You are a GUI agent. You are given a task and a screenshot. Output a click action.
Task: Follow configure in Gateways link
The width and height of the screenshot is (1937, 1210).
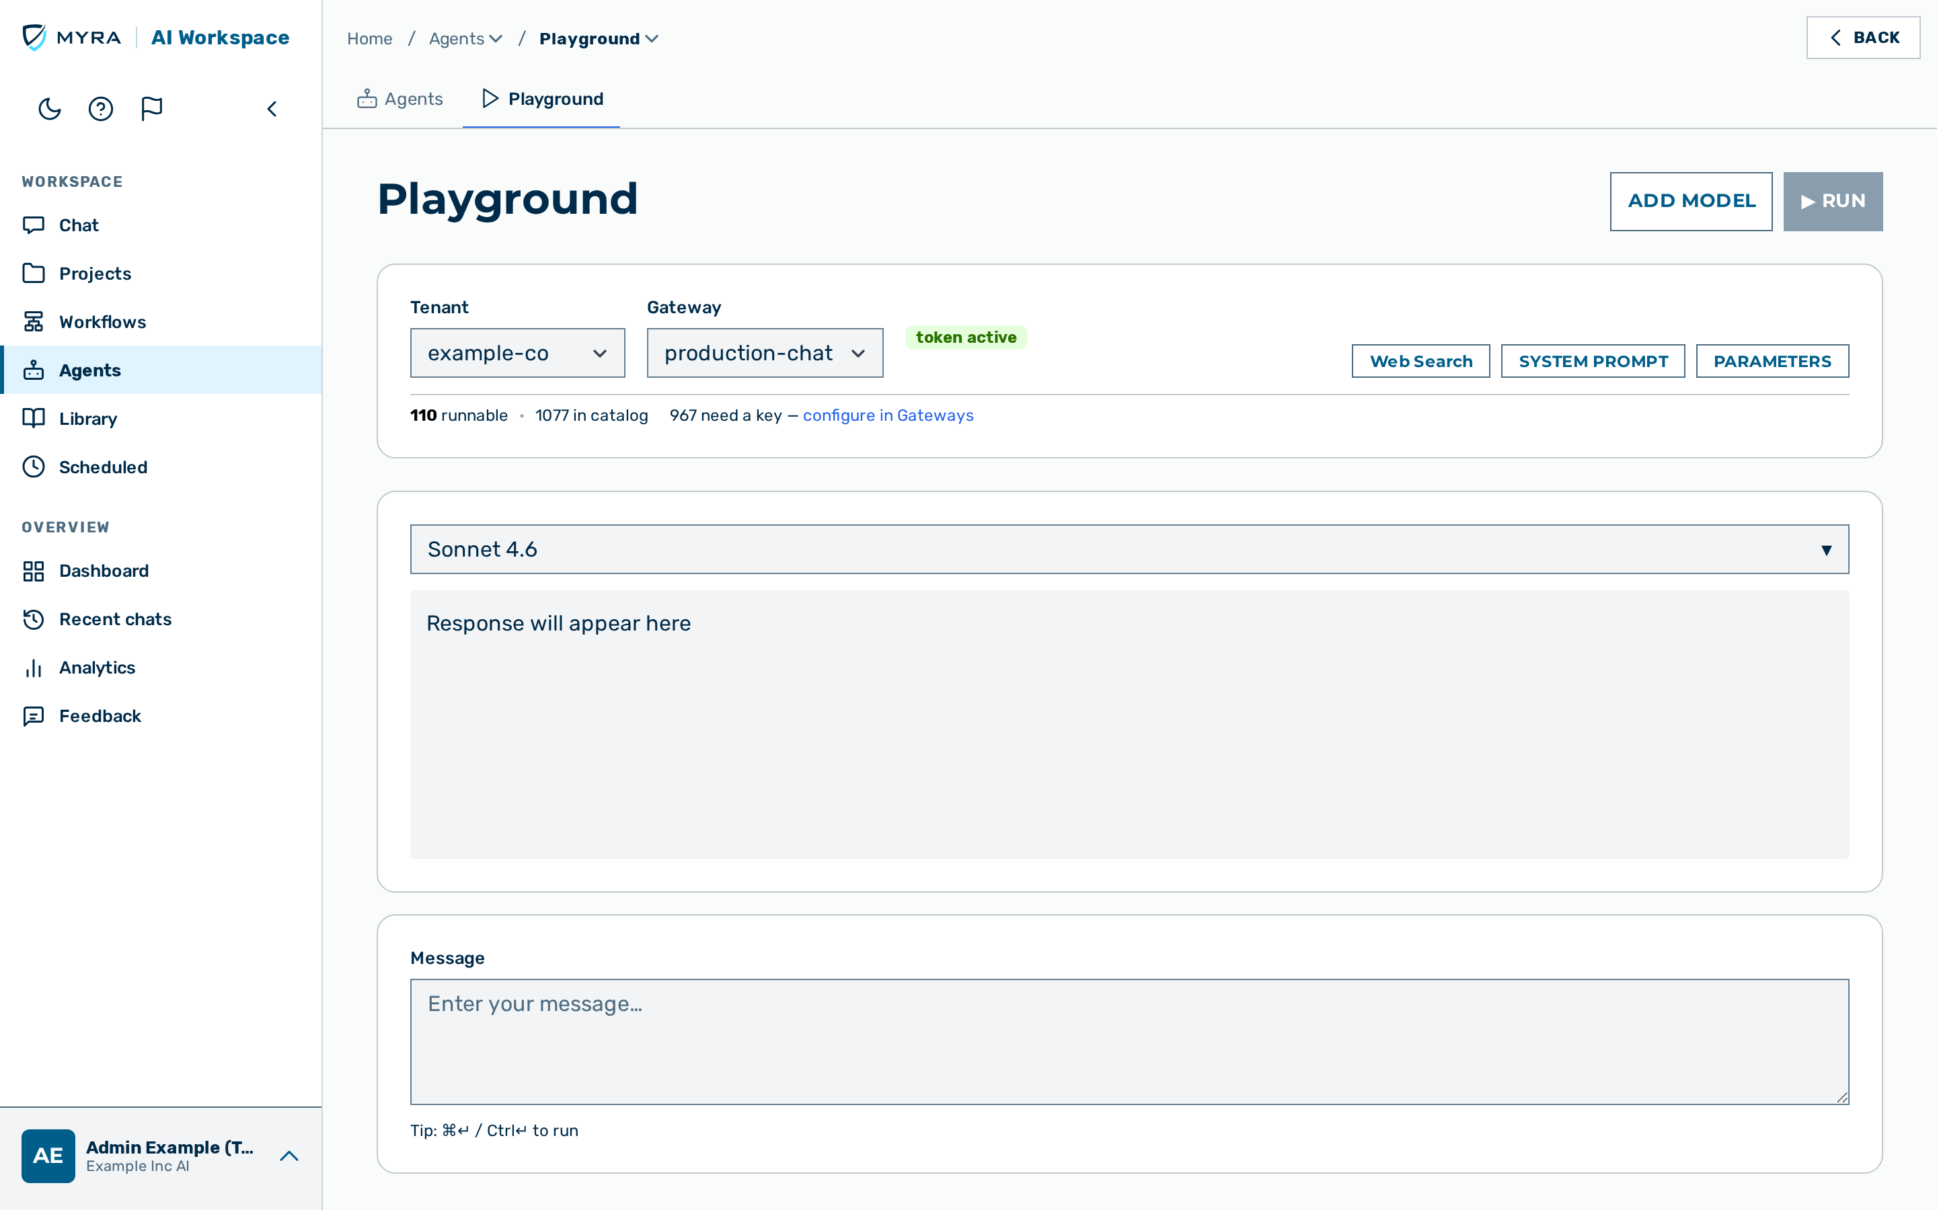tap(888, 415)
